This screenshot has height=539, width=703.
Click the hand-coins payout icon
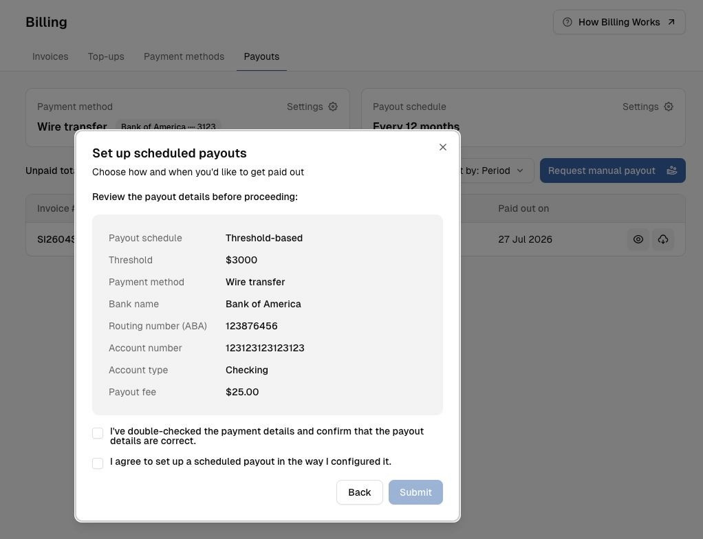click(x=671, y=170)
